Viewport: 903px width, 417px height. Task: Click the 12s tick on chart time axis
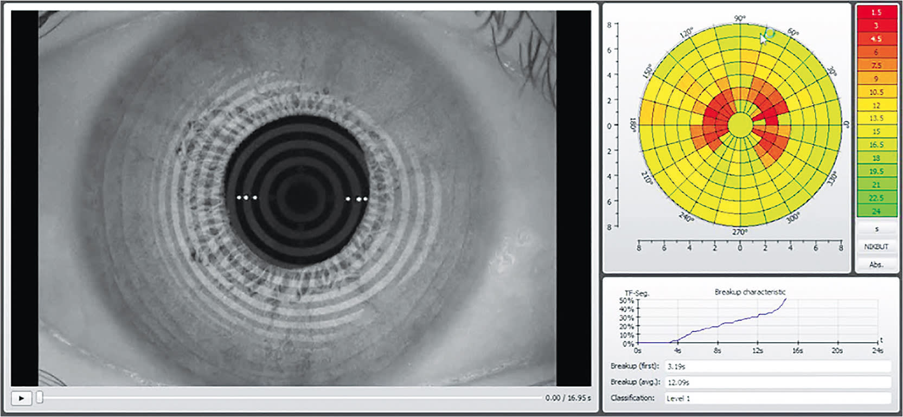point(758,351)
